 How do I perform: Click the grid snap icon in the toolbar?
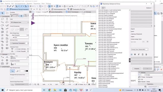pos(31,6)
